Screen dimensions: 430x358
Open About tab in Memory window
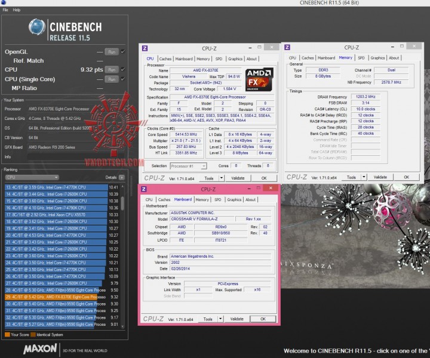[x=394, y=58]
